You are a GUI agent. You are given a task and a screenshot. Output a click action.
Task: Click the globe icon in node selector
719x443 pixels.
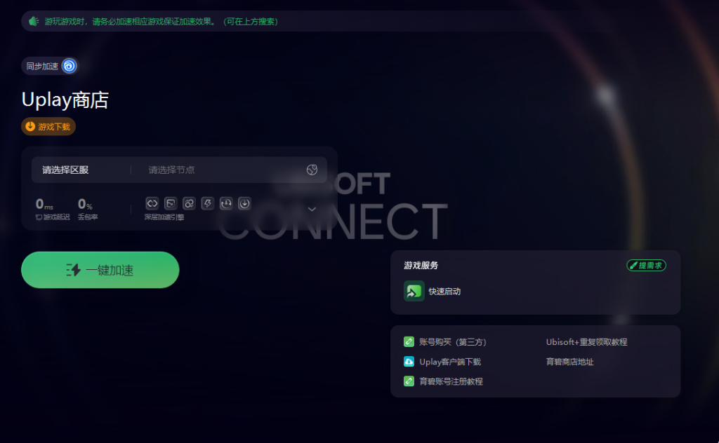(x=312, y=170)
